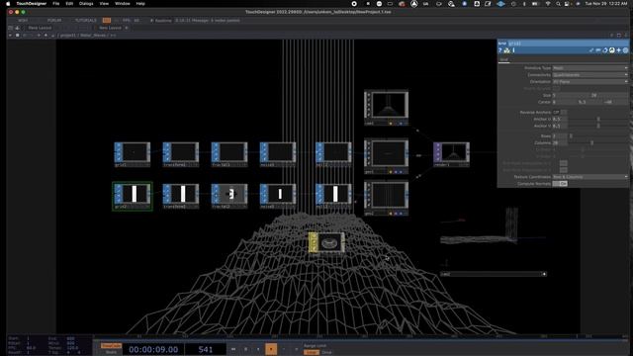Click the frame number 541 field
Screen dimensions: 633x356
(206, 349)
